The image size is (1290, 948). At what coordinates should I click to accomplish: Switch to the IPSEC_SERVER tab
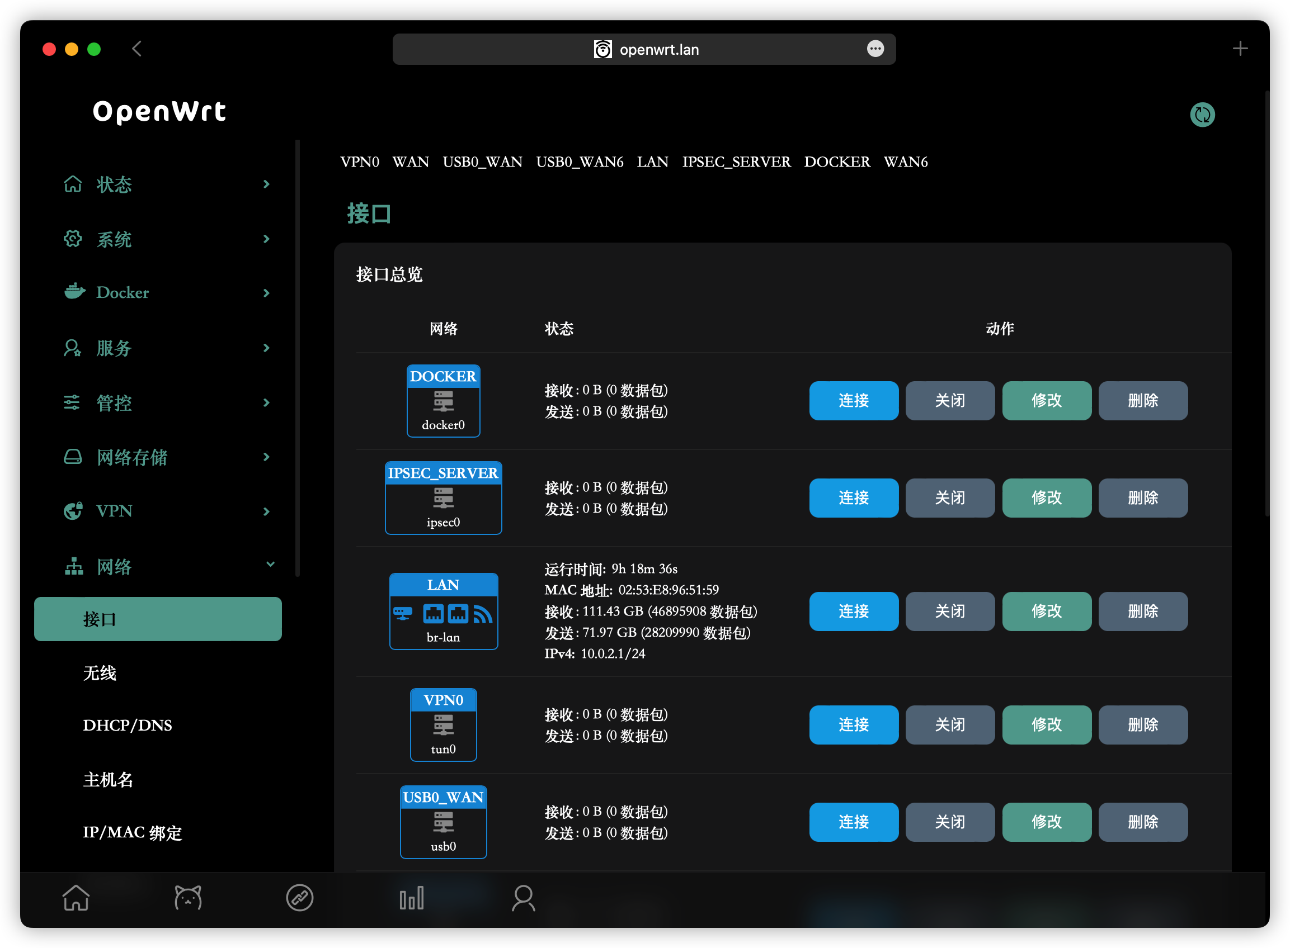pos(736,162)
